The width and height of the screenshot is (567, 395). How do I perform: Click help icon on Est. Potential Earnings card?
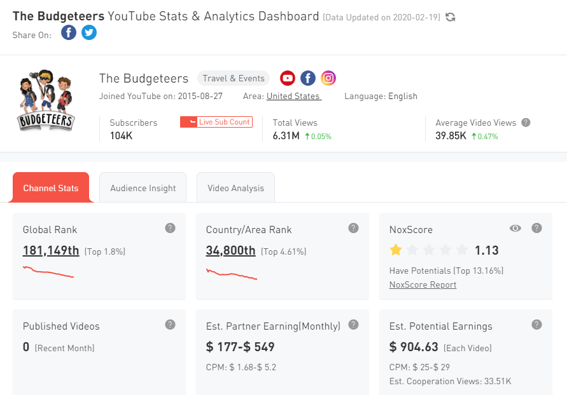point(536,325)
